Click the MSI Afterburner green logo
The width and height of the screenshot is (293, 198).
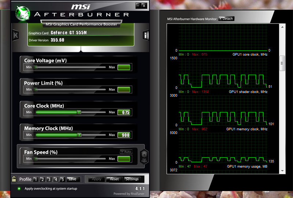click(23, 14)
